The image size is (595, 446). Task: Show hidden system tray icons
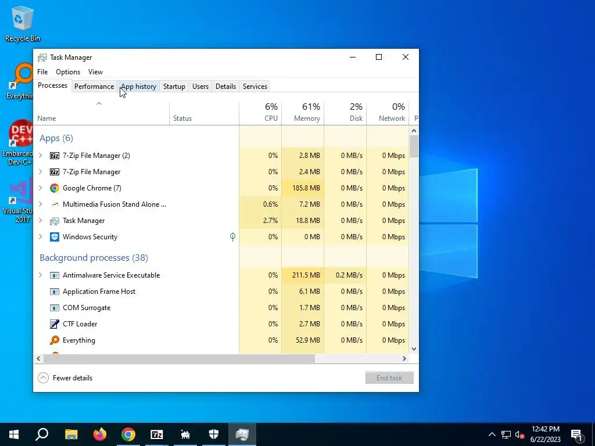click(x=492, y=434)
